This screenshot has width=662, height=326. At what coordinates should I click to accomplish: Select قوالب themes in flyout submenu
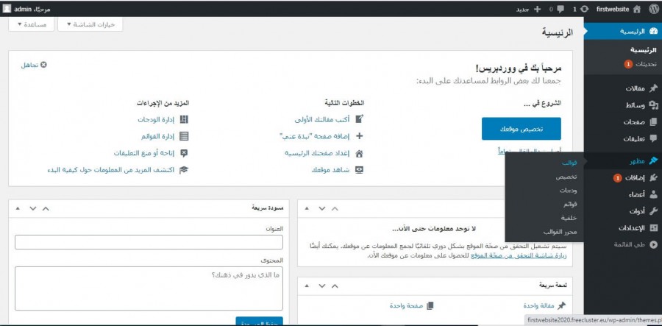(569, 163)
